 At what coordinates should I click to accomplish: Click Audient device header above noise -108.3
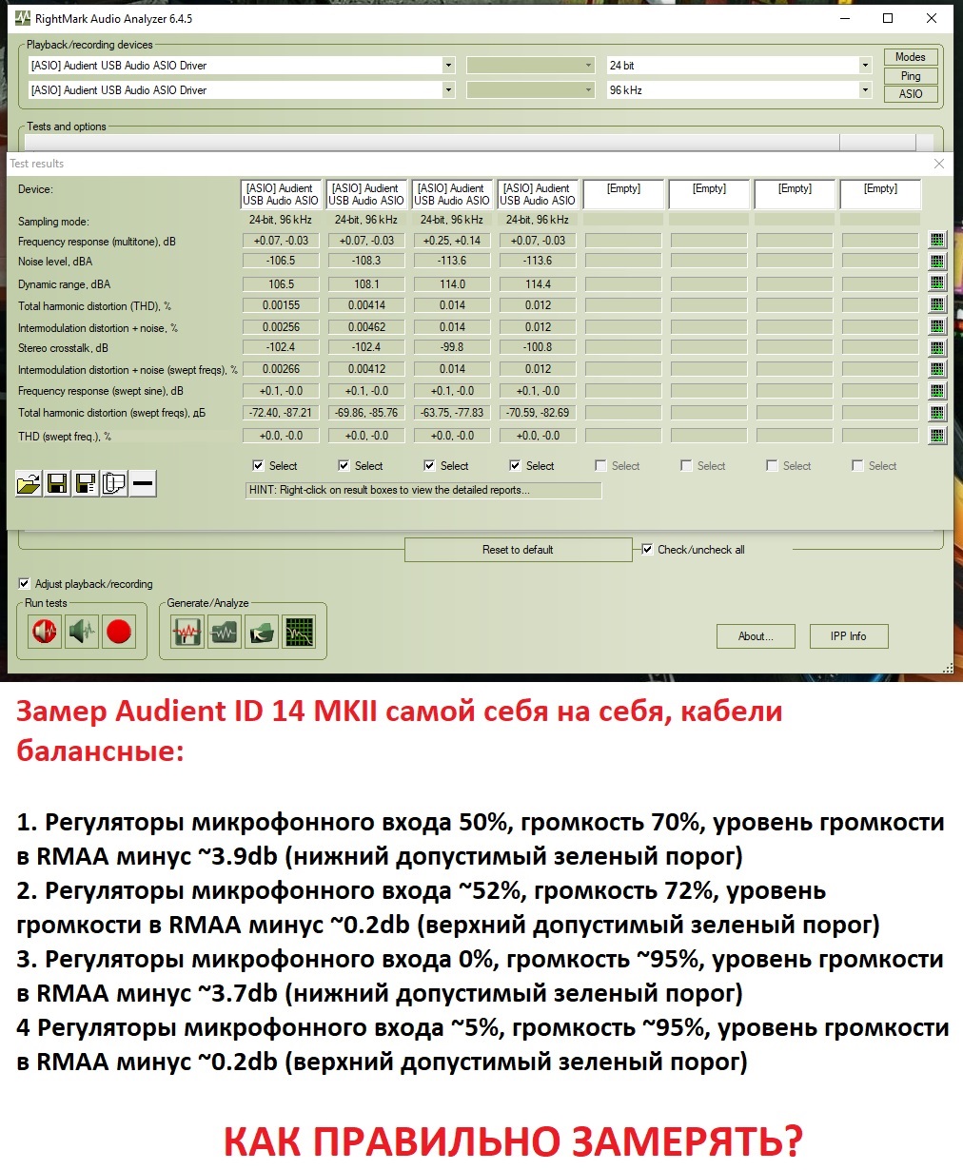tap(366, 194)
